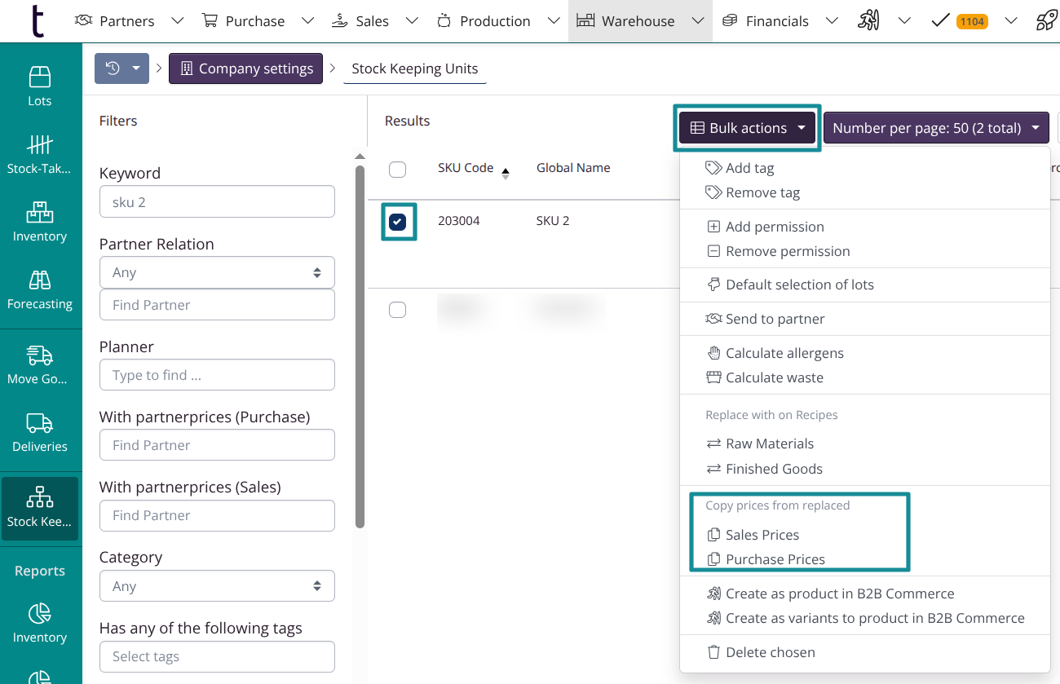
Task: Click the Select tags field
Action: [x=217, y=656]
